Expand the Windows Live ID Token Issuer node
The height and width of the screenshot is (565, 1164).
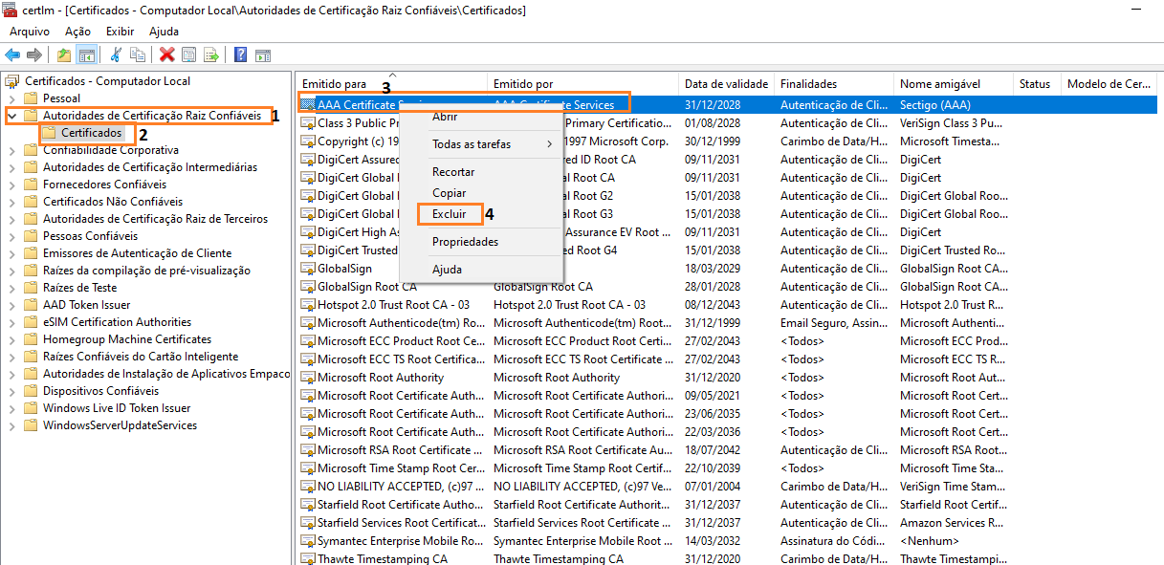click(x=11, y=408)
